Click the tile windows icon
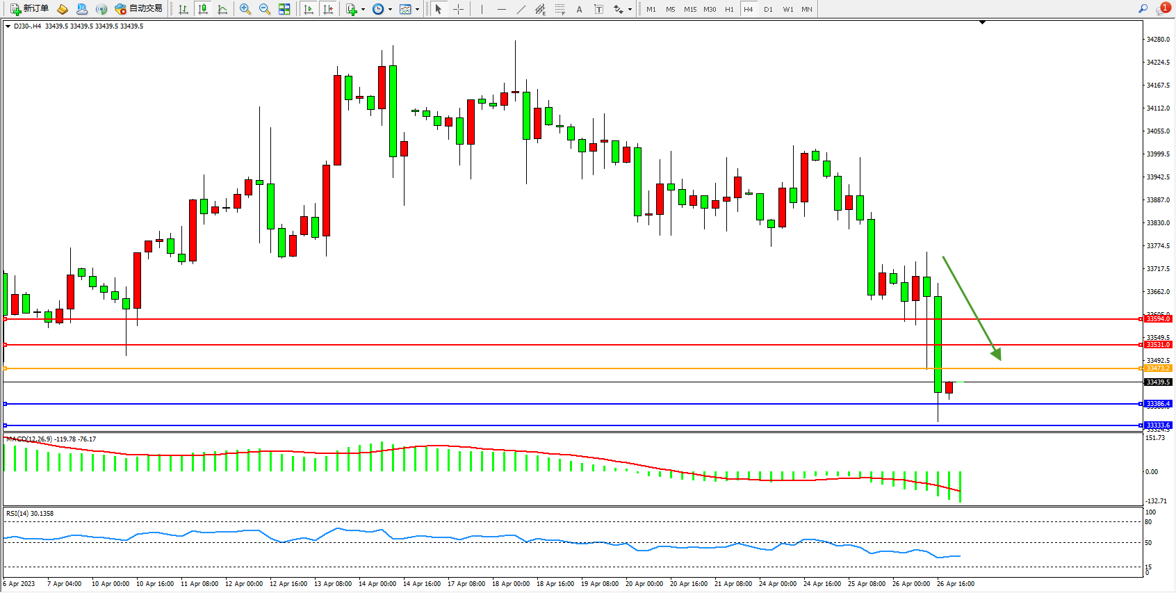Screen dimensions: 1176x593 click(x=284, y=9)
